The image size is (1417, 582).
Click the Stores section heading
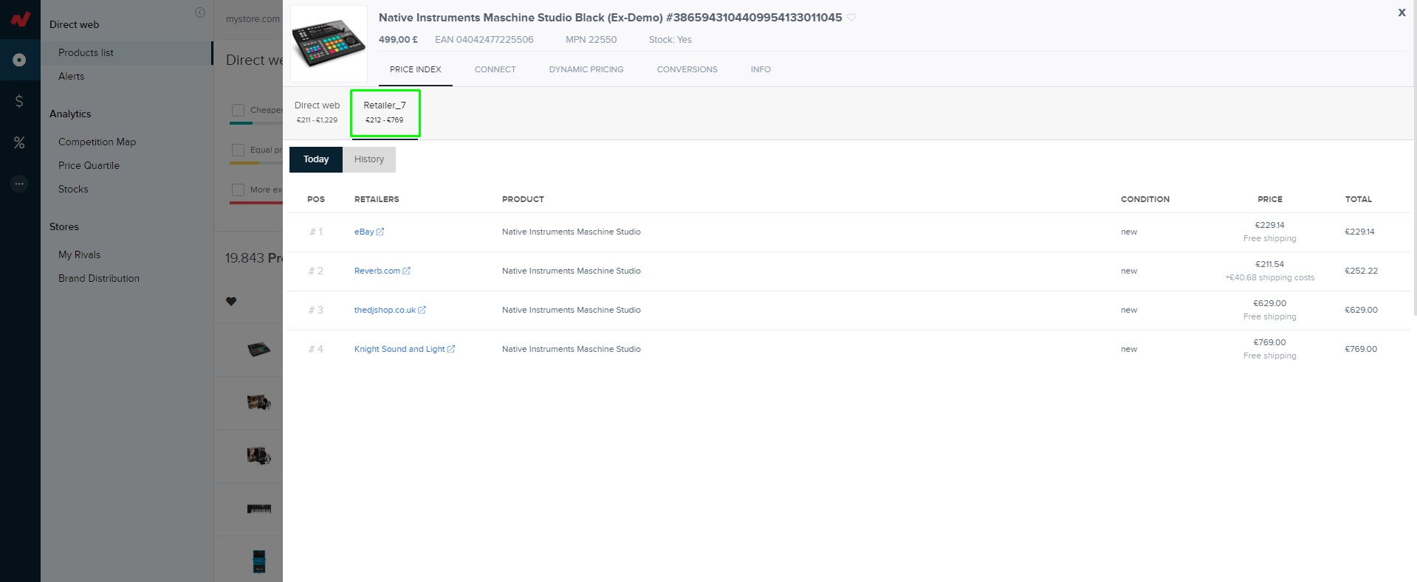(x=64, y=226)
